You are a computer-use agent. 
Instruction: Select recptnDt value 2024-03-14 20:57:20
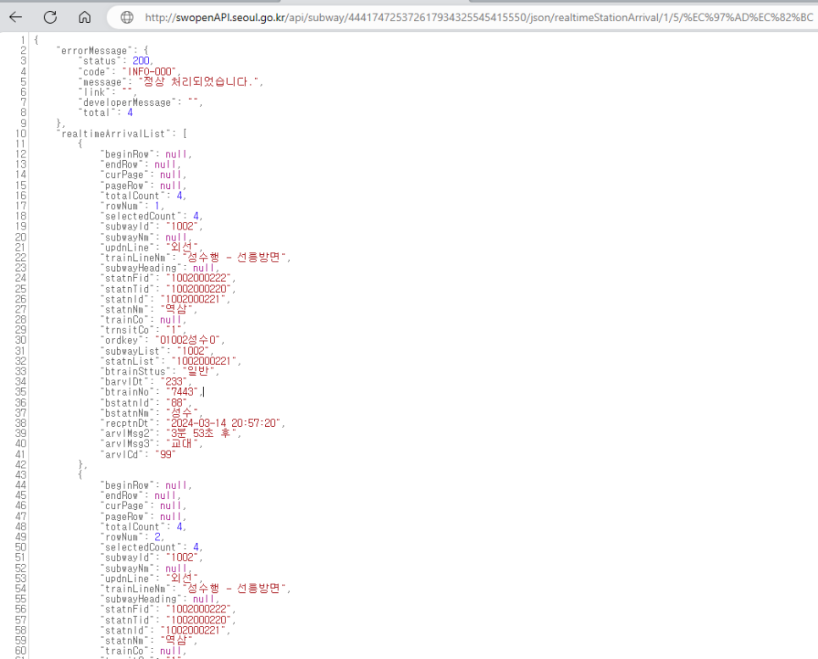coord(224,424)
